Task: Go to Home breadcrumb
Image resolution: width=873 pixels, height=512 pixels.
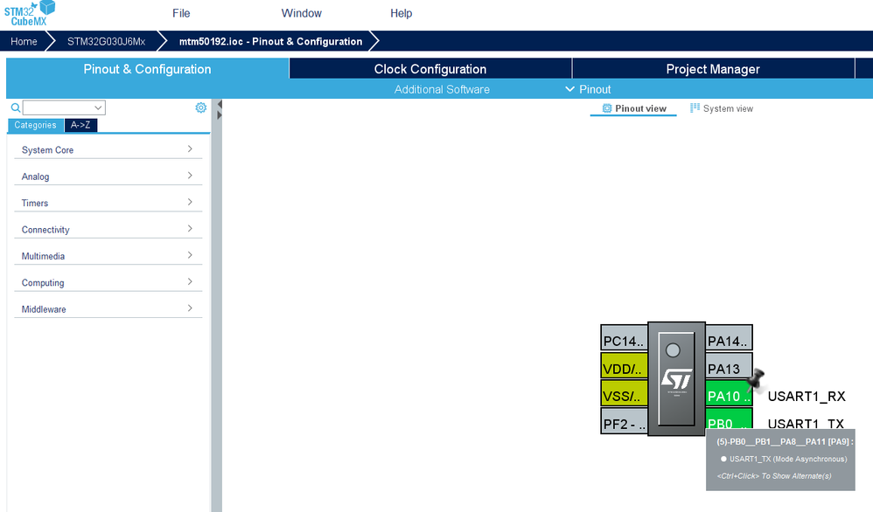Action: coord(24,41)
